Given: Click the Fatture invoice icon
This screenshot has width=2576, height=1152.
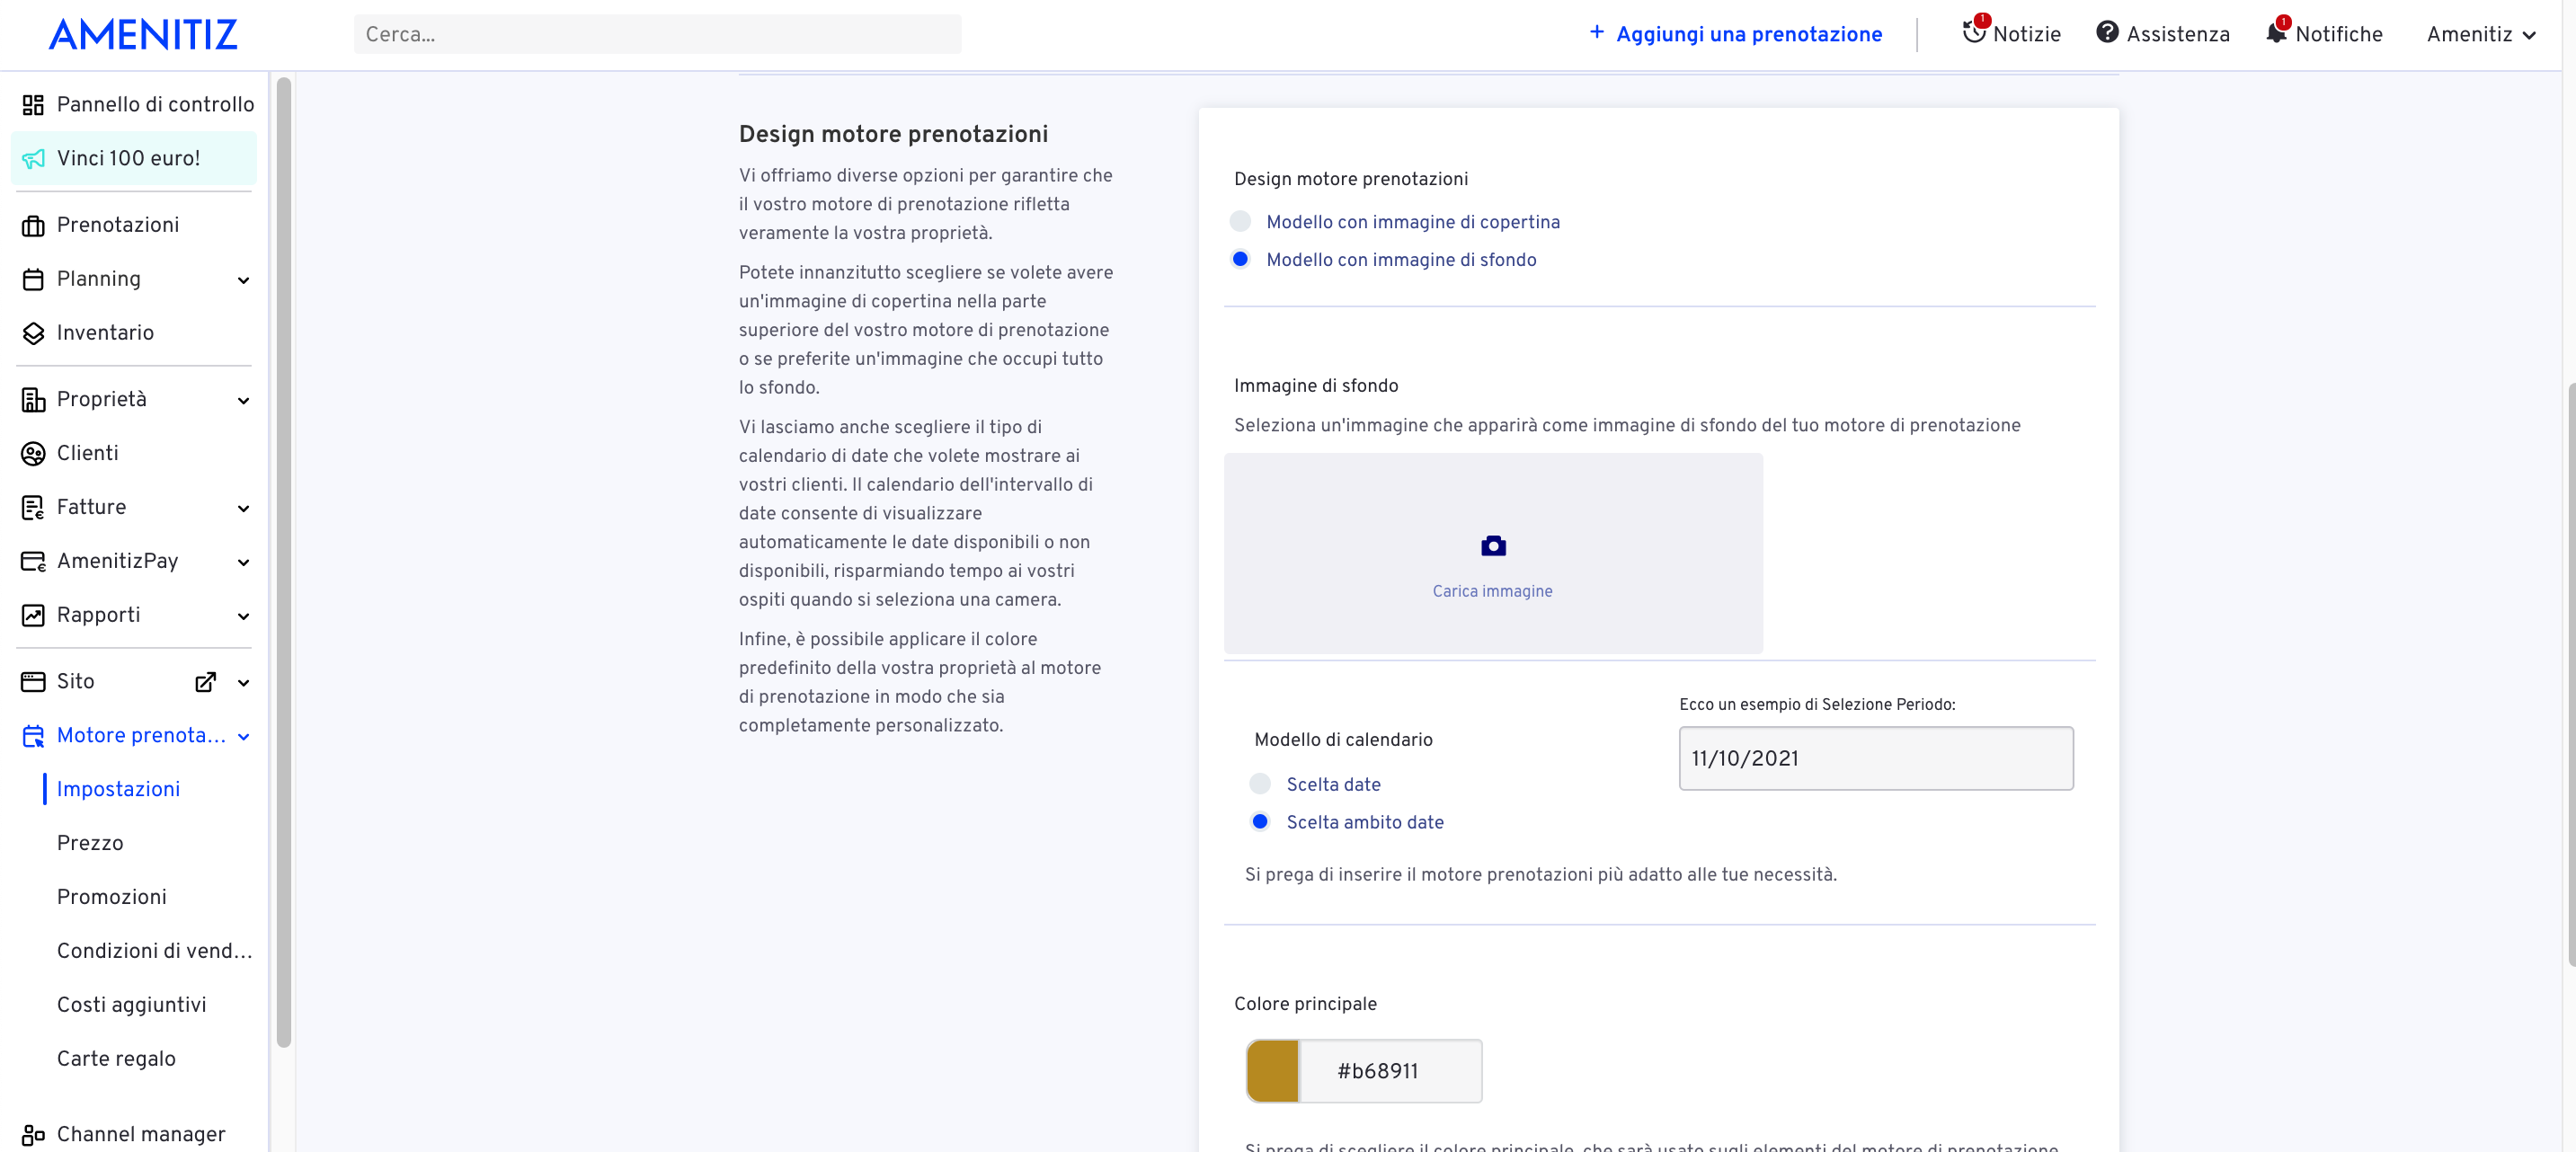Looking at the screenshot, I should 33,508.
